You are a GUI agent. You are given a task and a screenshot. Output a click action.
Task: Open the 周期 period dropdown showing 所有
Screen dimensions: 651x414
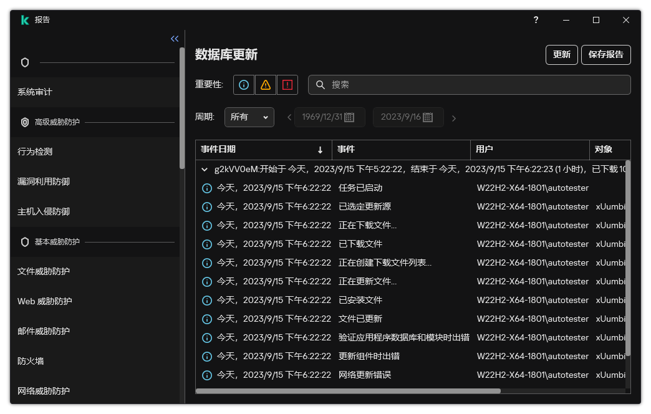(249, 117)
